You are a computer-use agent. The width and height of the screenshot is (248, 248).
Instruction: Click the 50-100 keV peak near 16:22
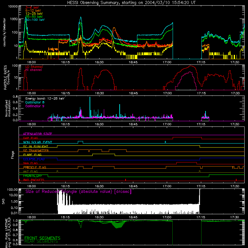81,17
